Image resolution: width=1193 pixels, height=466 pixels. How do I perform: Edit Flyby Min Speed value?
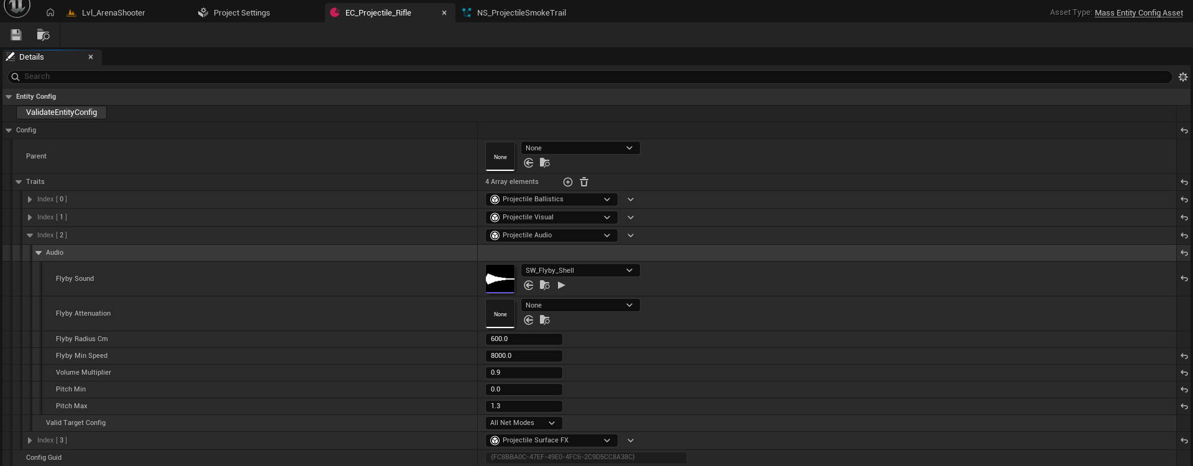point(524,356)
